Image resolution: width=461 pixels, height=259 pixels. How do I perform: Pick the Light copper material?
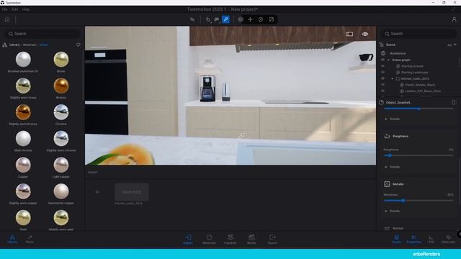[61, 165]
